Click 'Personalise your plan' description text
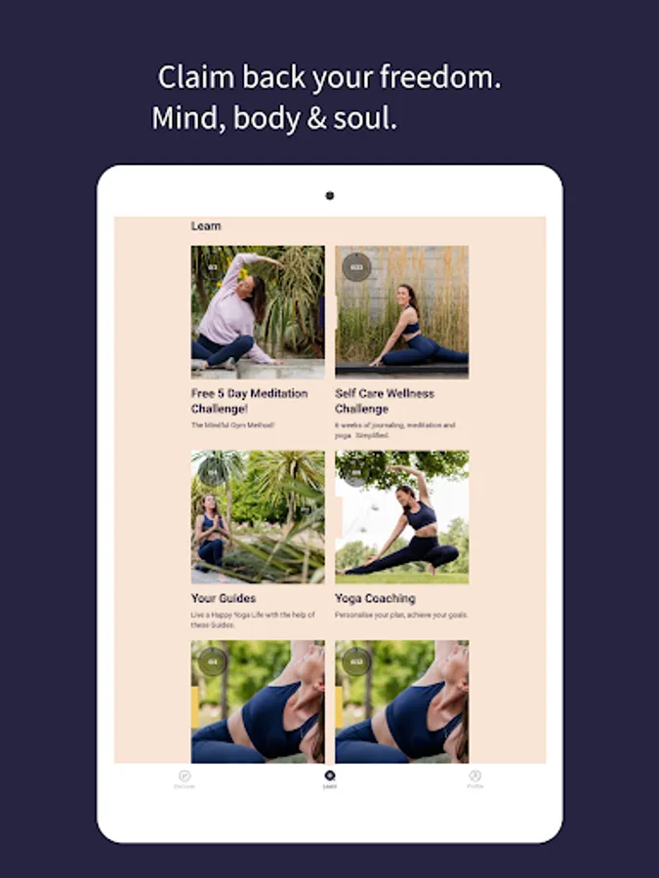This screenshot has height=878, width=659. (x=401, y=615)
